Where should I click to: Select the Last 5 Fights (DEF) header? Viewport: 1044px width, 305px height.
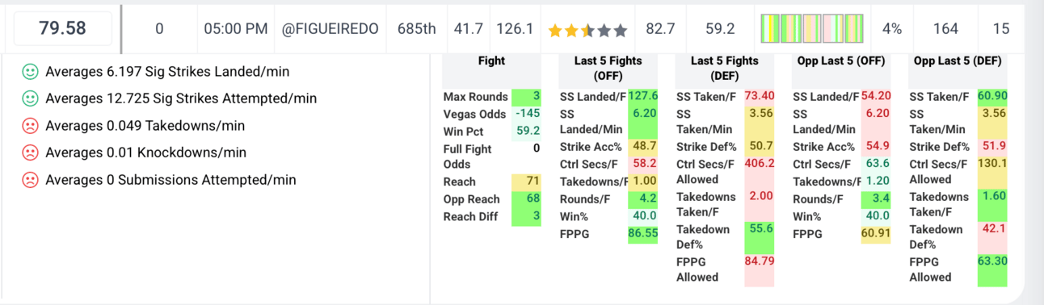coord(725,68)
